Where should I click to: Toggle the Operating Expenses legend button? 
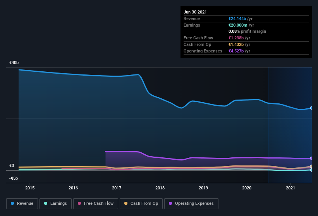tap(191, 204)
